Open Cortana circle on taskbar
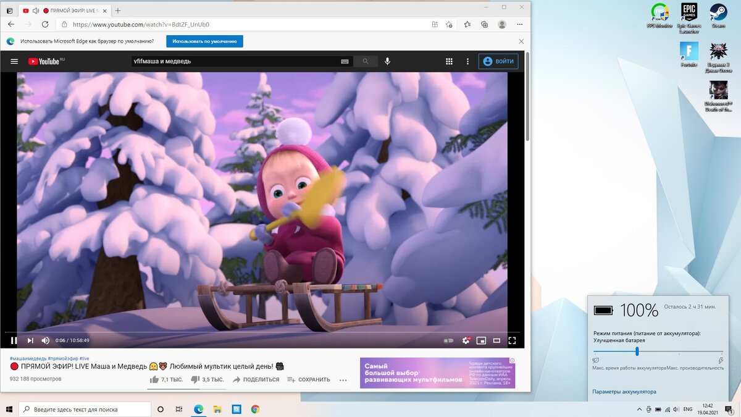Screen dimensions: 741x417 coord(161,409)
